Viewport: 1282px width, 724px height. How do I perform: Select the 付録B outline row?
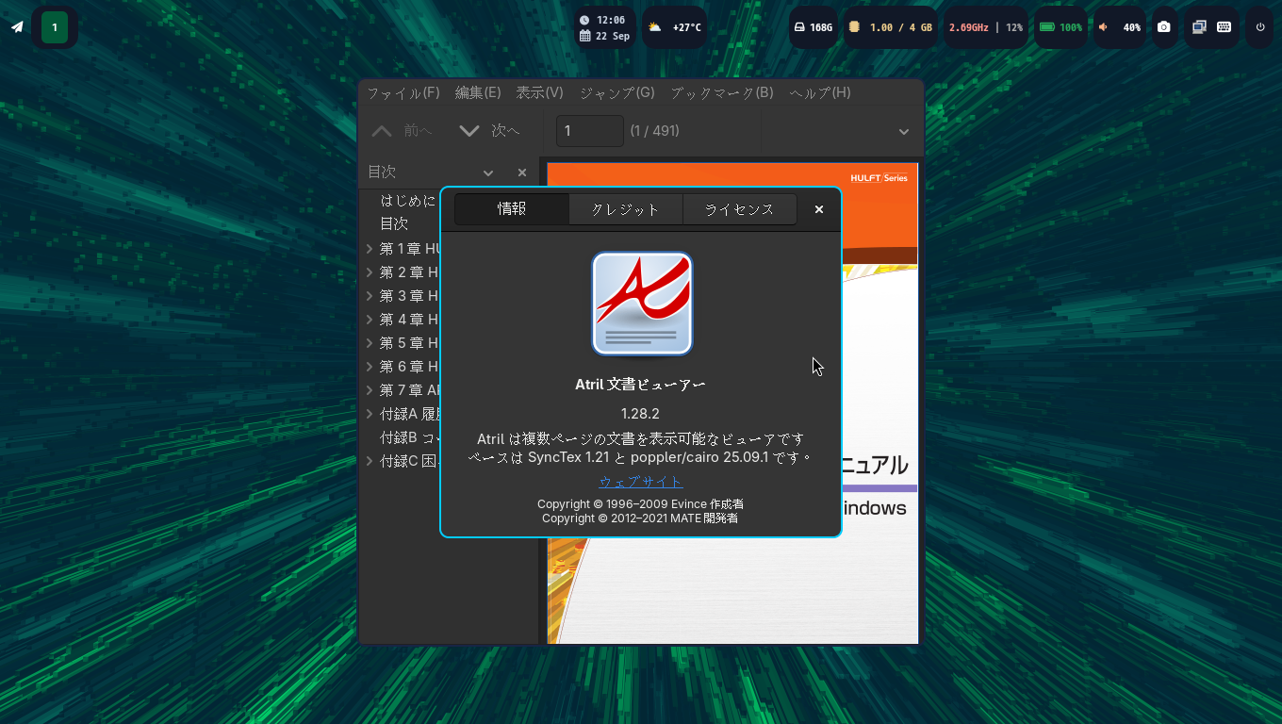(409, 437)
